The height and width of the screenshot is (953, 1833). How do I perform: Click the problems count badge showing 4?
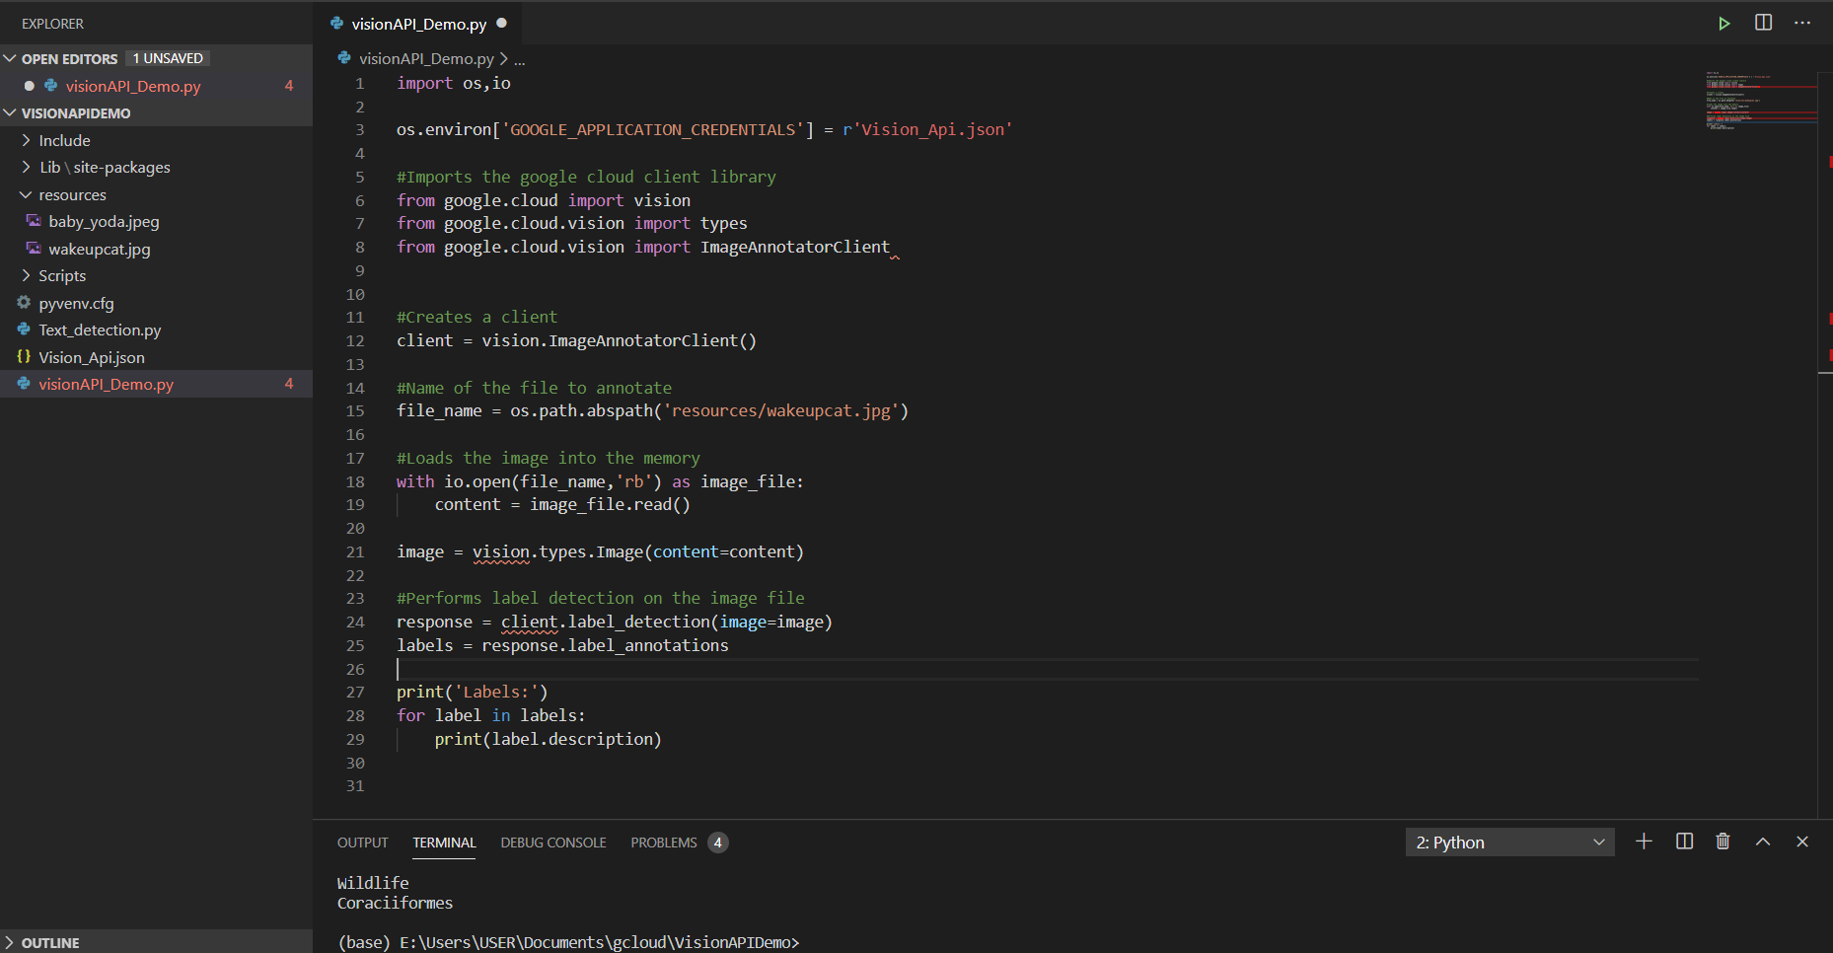718,843
